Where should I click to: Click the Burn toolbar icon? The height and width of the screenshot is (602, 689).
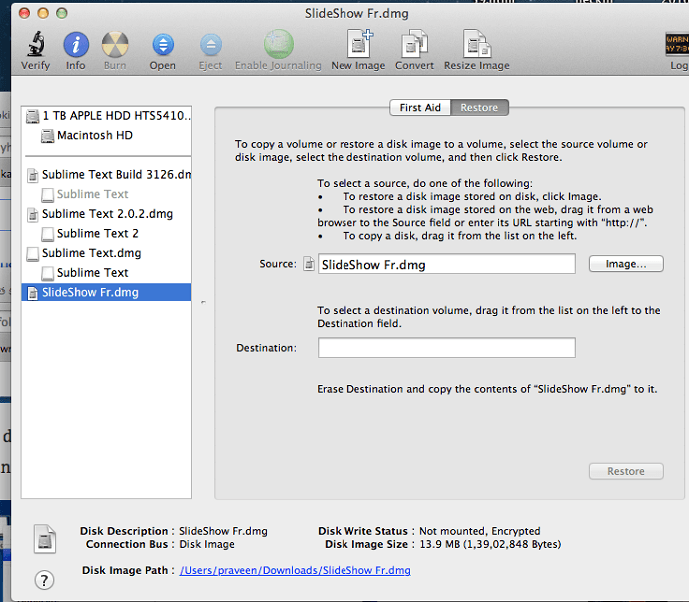(115, 44)
